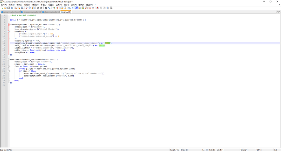This screenshot has height=151, width=281.
Task: Stop macro recording toolbar icon
Action: [101, 8]
